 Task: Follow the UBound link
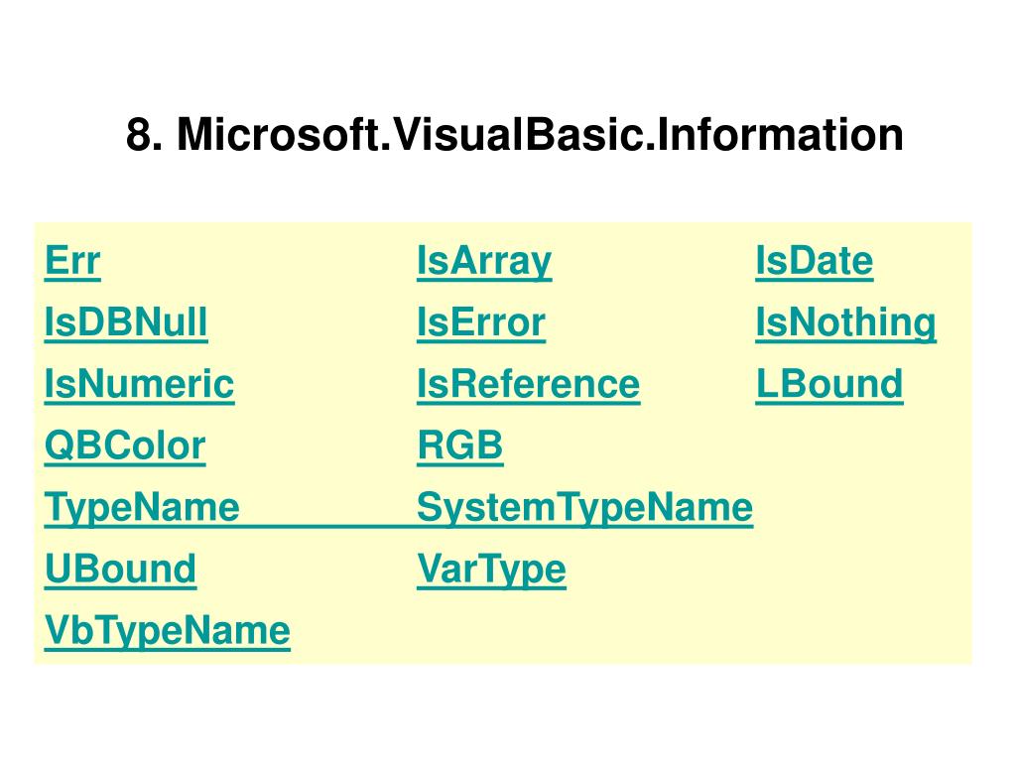[x=120, y=570]
